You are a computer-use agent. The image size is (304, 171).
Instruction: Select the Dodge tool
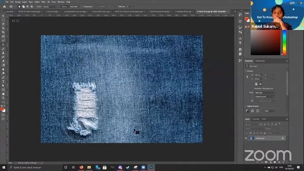click(x=3, y=73)
